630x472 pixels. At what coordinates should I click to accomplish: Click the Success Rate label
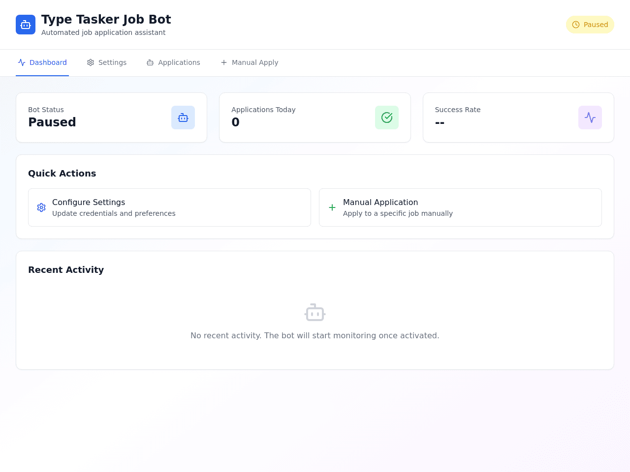coord(458,110)
